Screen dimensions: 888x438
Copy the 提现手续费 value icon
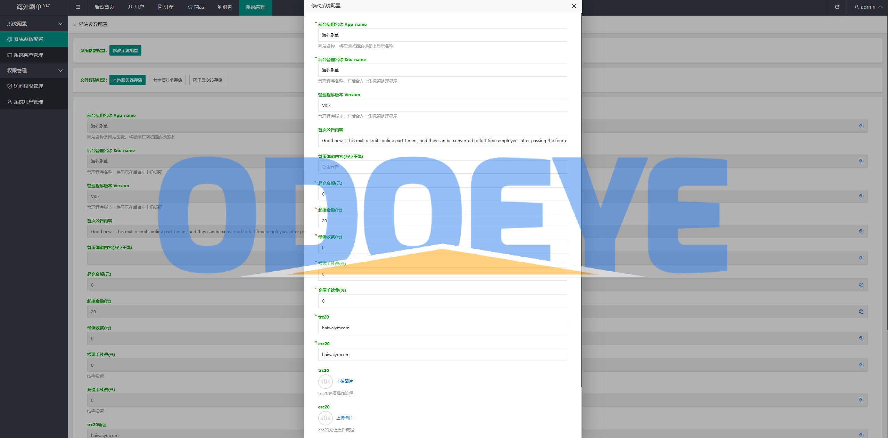(861, 365)
